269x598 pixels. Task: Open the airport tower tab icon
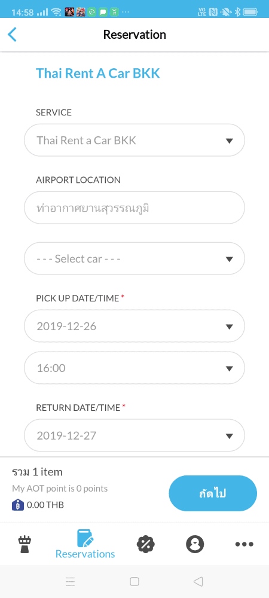pos(25,544)
